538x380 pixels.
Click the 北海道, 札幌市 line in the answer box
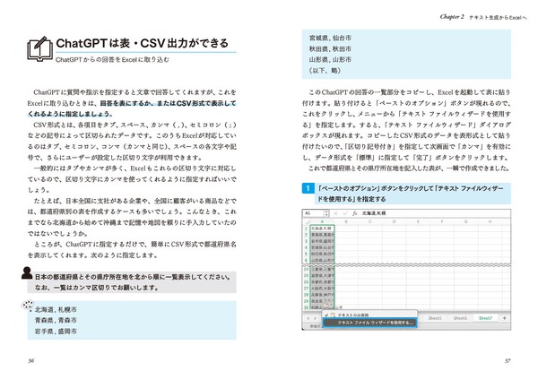coord(56,309)
